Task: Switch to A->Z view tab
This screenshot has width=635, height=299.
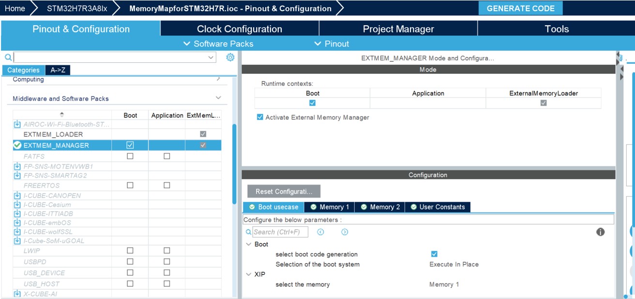Action: pos(58,70)
